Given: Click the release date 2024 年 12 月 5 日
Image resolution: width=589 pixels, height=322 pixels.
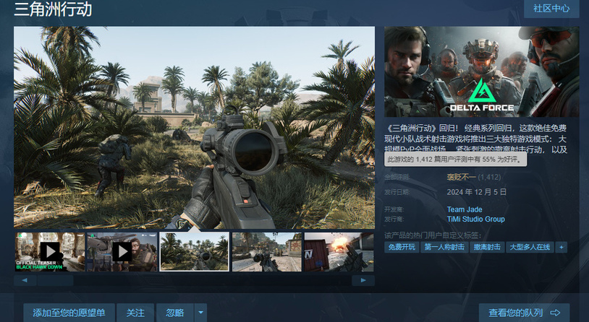Looking at the screenshot, I should click(x=477, y=192).
